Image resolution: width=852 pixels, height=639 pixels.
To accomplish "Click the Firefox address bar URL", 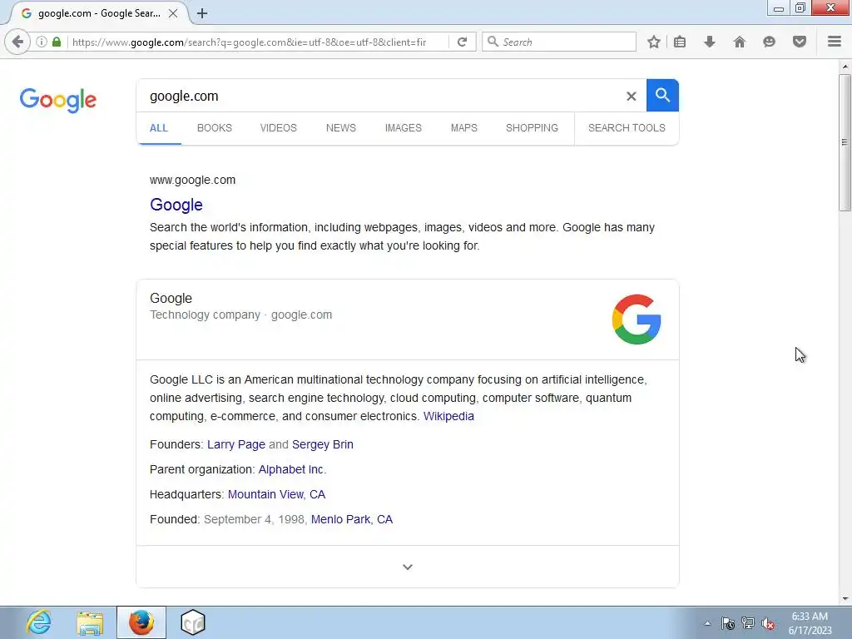I will pyautogui.click(x=249, y=42).
